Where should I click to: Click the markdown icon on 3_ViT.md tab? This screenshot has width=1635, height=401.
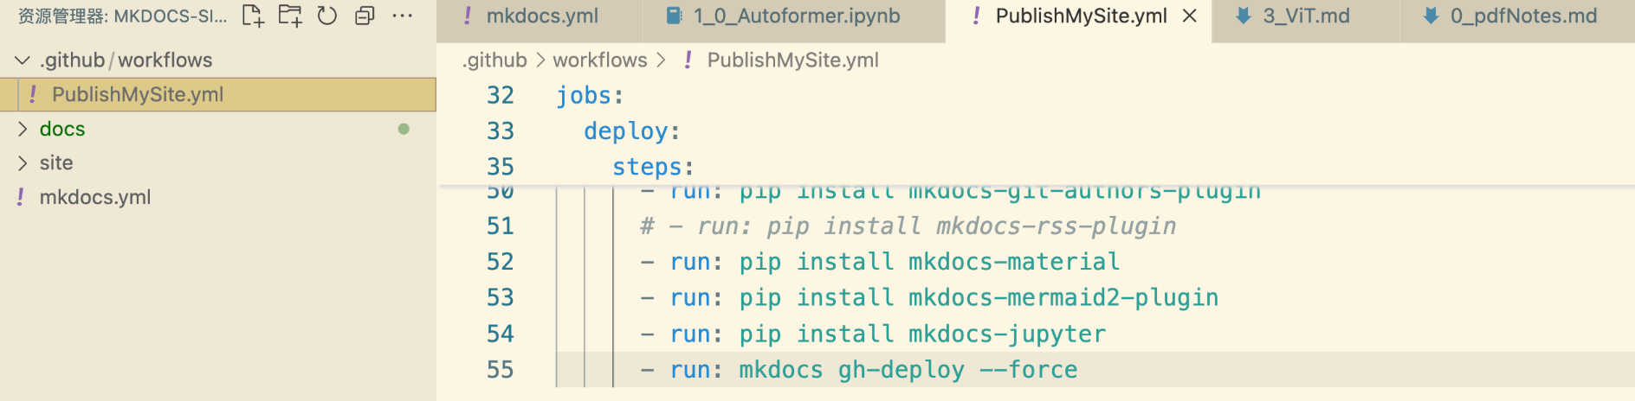click(x=1244, y=16)
